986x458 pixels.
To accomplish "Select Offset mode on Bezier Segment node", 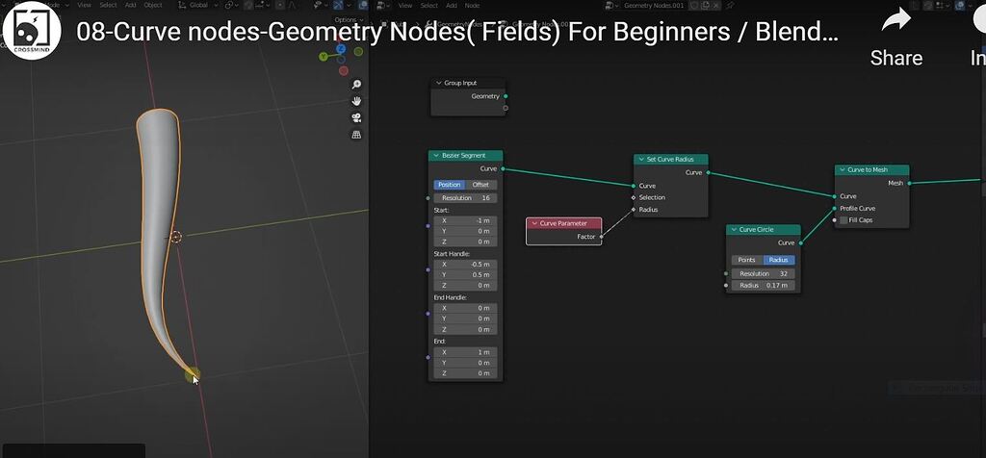I will [x=481, y=185].
